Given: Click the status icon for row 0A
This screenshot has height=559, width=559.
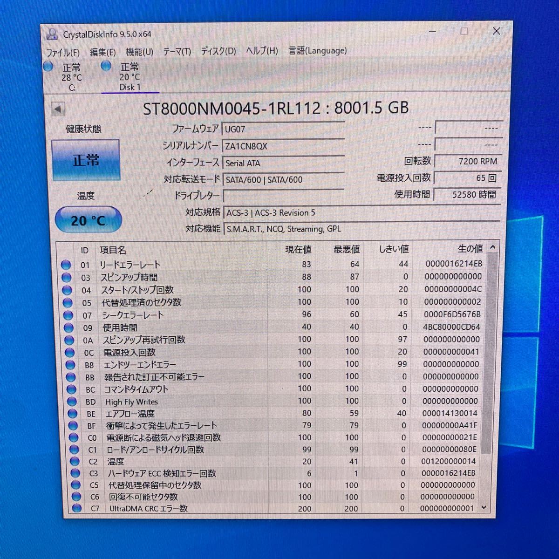Looking at the screenshot, I should point(69,341).
